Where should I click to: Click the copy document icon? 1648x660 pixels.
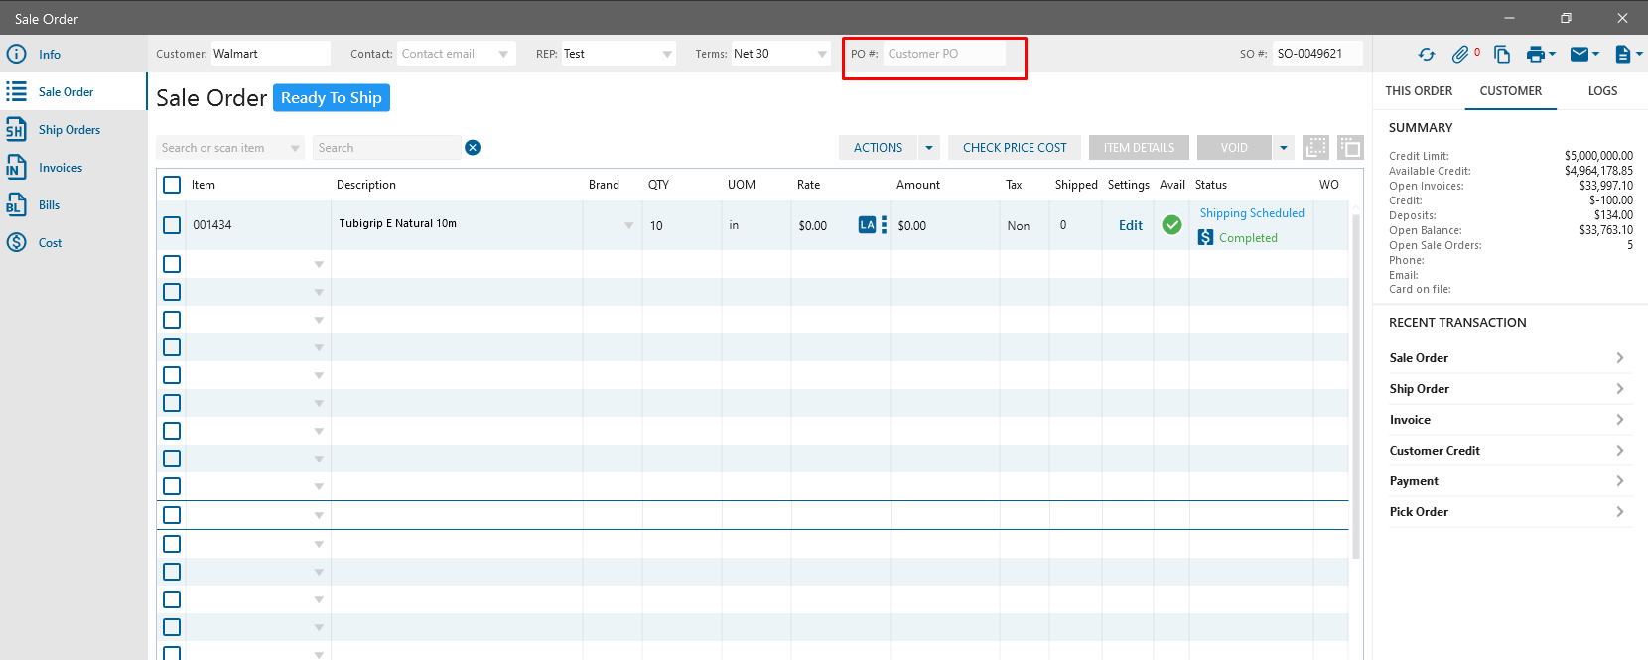point(1502,55)
